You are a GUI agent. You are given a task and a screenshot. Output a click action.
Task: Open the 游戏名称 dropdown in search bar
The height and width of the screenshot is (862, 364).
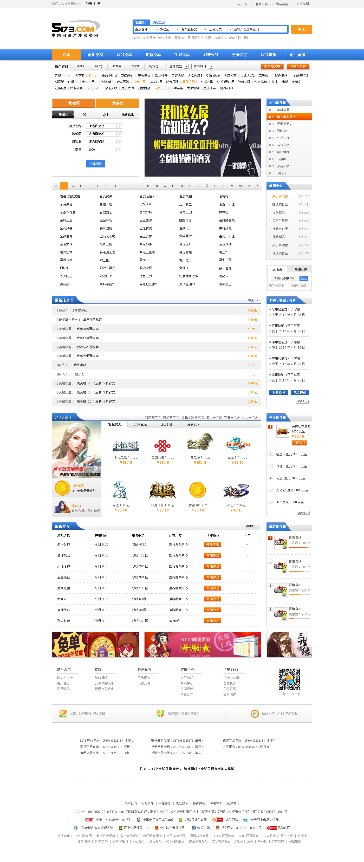[146, 29]
